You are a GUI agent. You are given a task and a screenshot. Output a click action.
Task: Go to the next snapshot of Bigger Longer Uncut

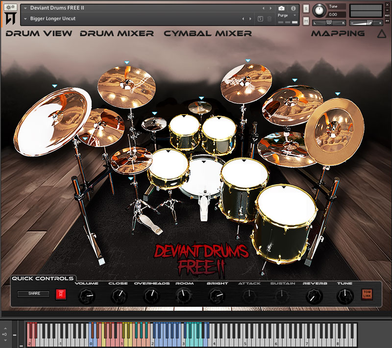point(250,19)
